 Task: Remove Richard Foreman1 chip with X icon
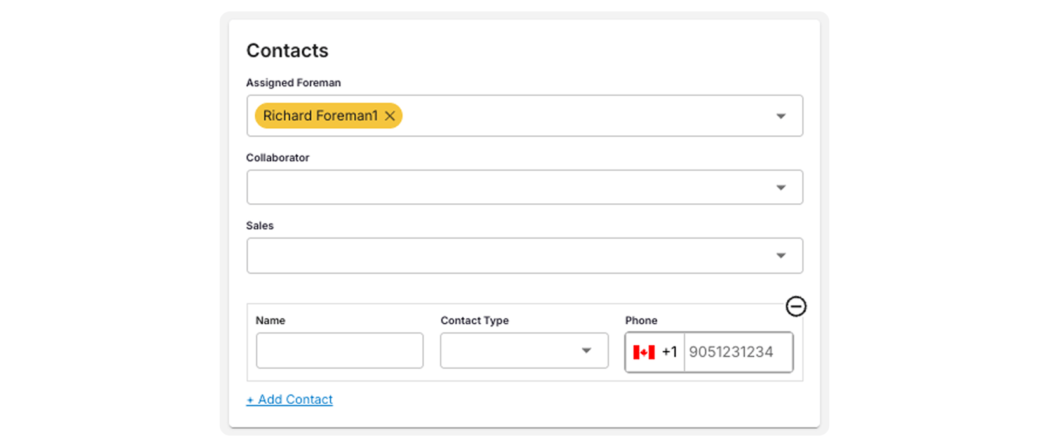390,116
